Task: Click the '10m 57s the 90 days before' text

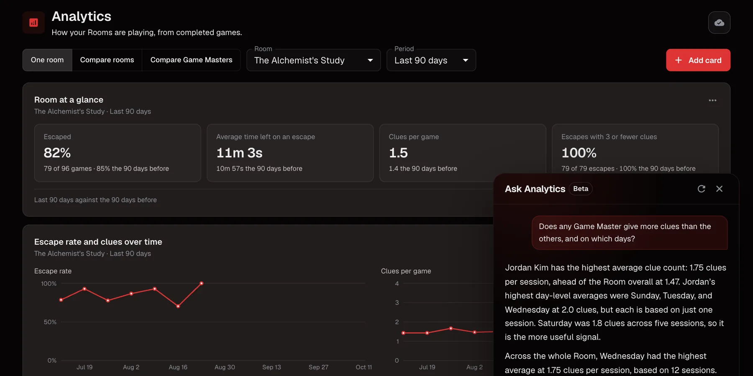Action: pos(259,168)
